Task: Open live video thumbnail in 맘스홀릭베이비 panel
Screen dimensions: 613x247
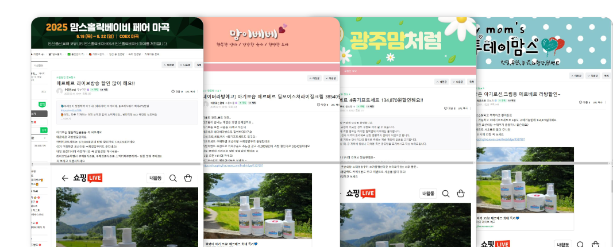Action: (x=127, y=217)
